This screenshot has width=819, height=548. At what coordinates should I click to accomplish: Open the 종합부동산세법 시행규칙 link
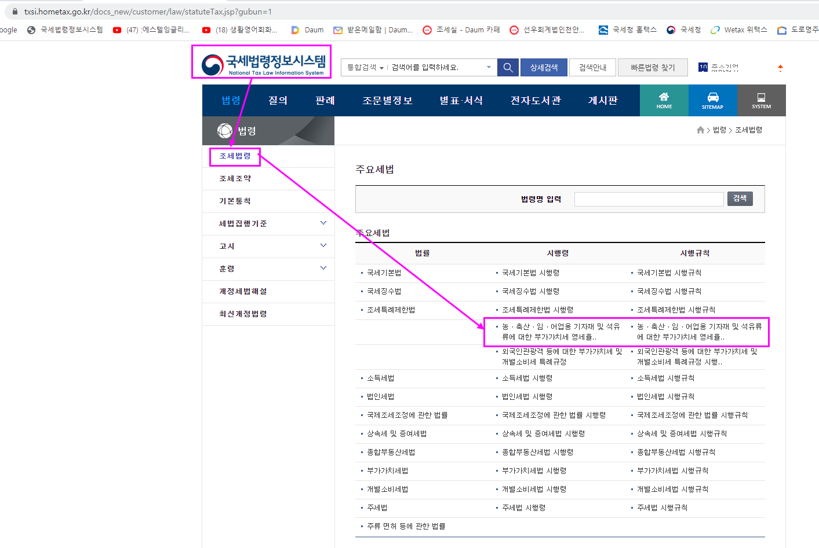point(676,453)
